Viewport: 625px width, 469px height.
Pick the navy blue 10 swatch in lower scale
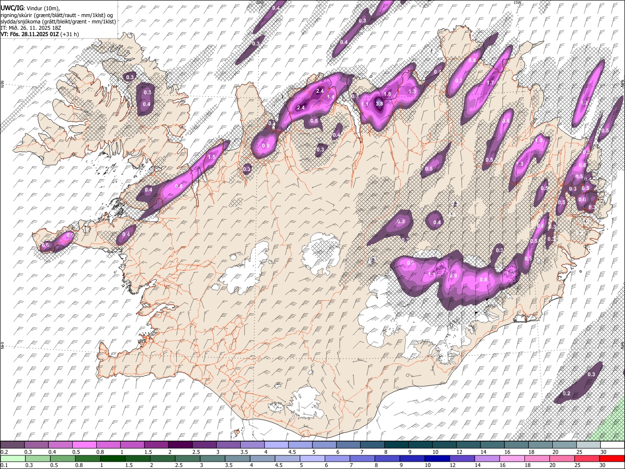tap(436, 458)
